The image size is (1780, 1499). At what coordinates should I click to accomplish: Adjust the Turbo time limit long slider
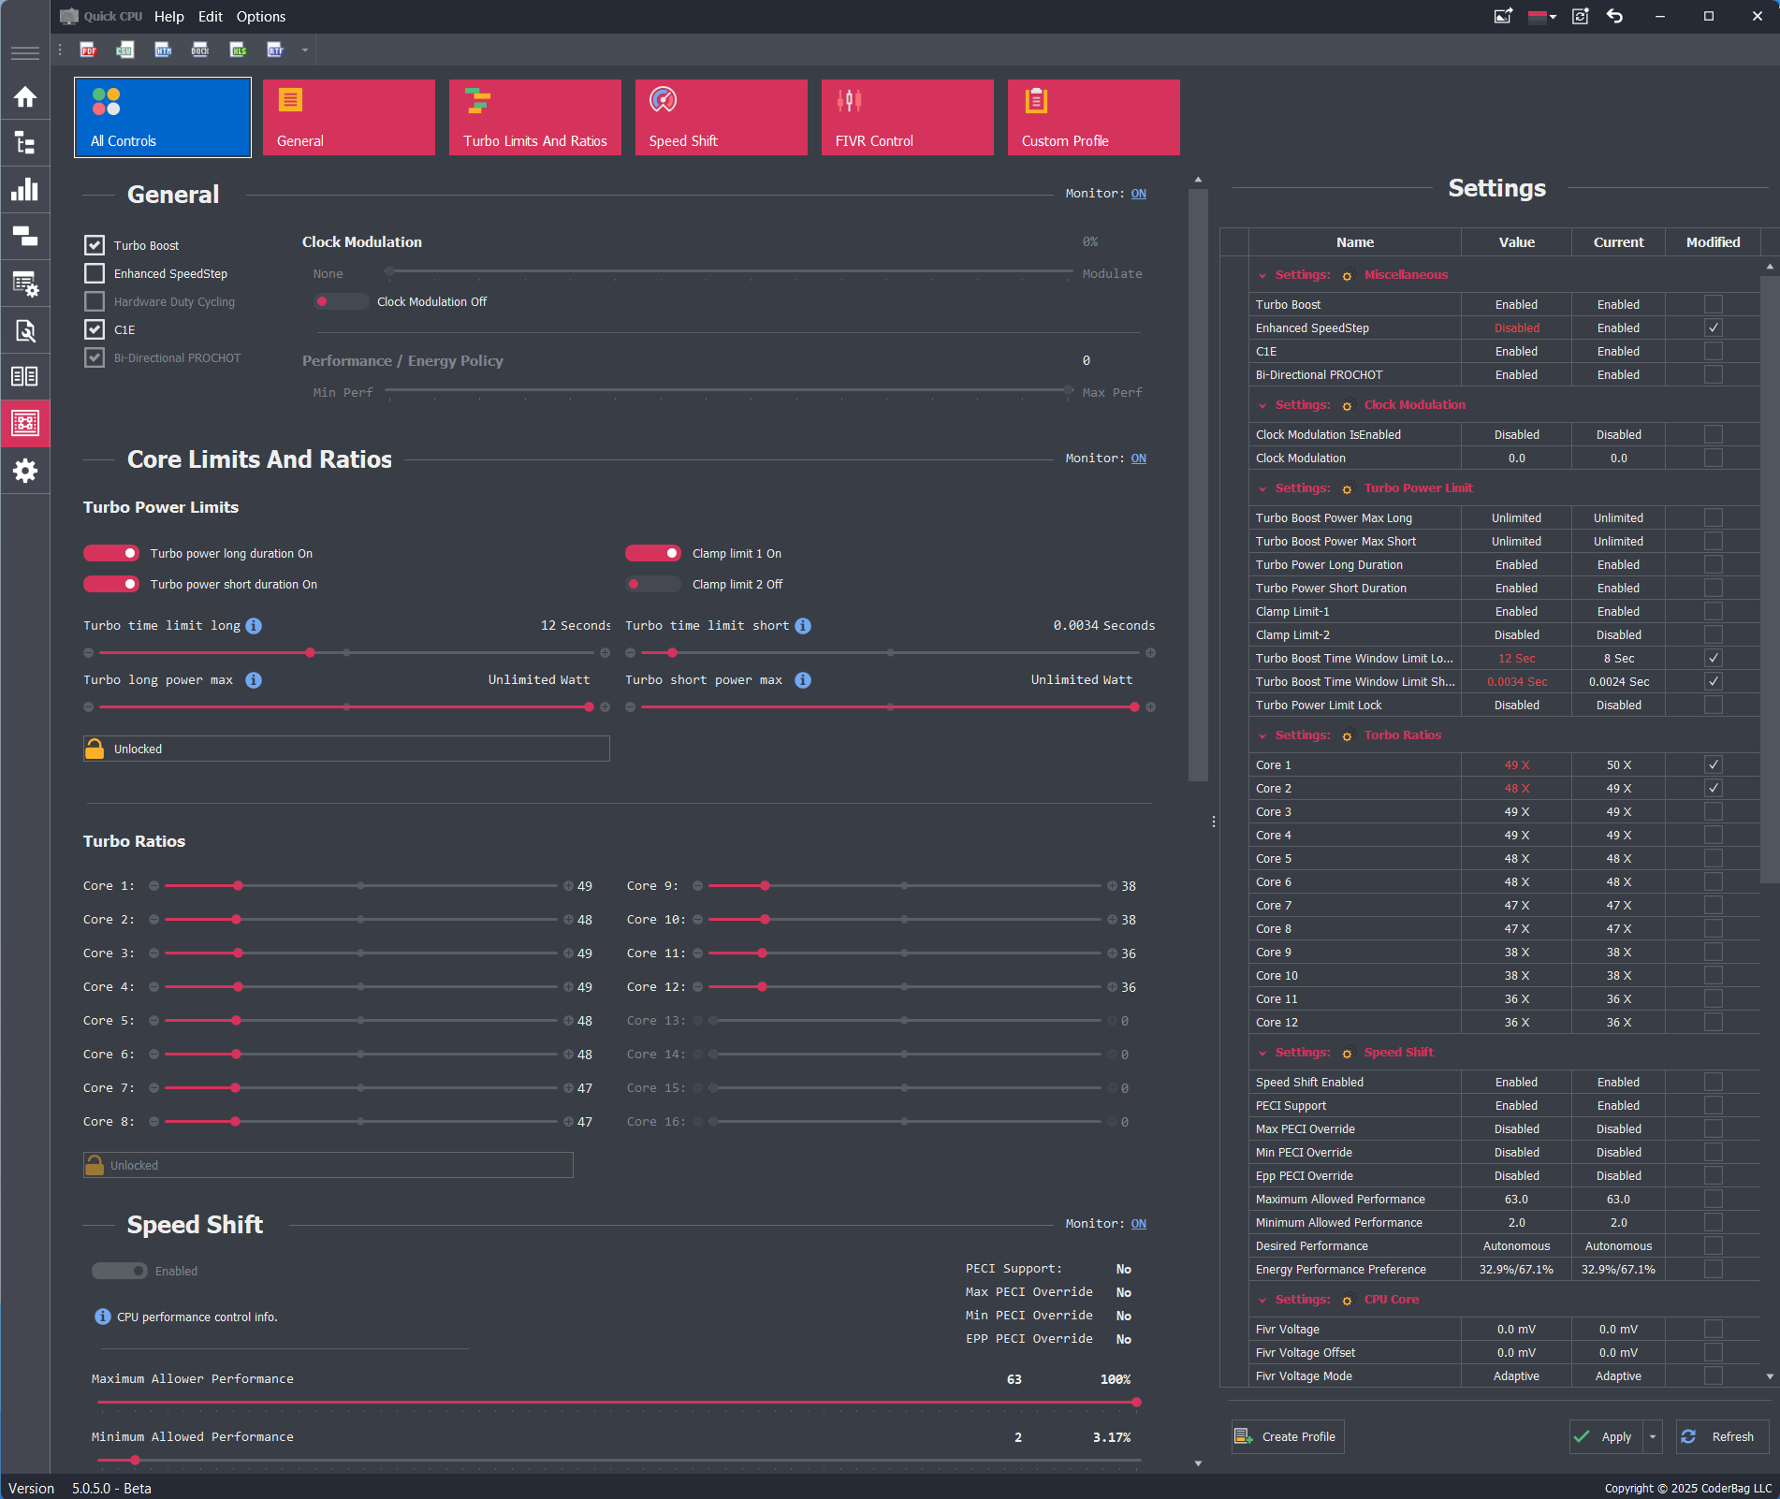click(310, 652)
